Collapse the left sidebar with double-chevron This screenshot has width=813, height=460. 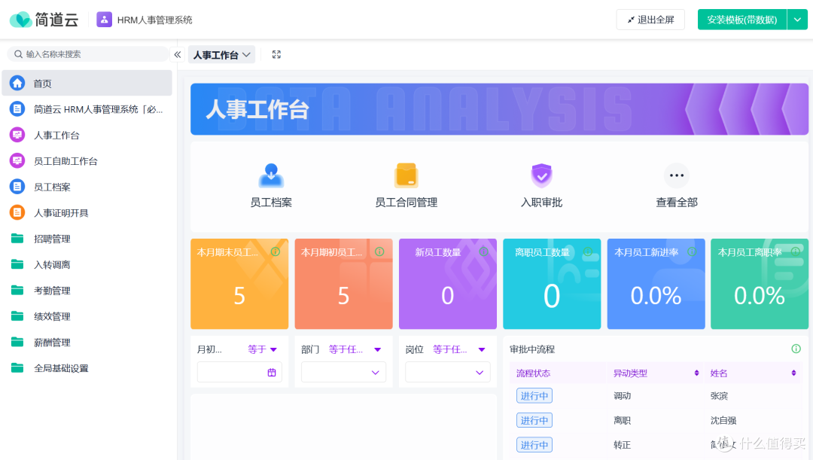pyautogui.click(x=177, y=53)
